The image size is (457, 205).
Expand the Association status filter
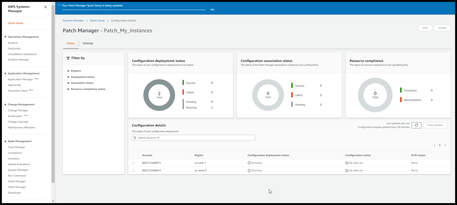coord(68,83)
